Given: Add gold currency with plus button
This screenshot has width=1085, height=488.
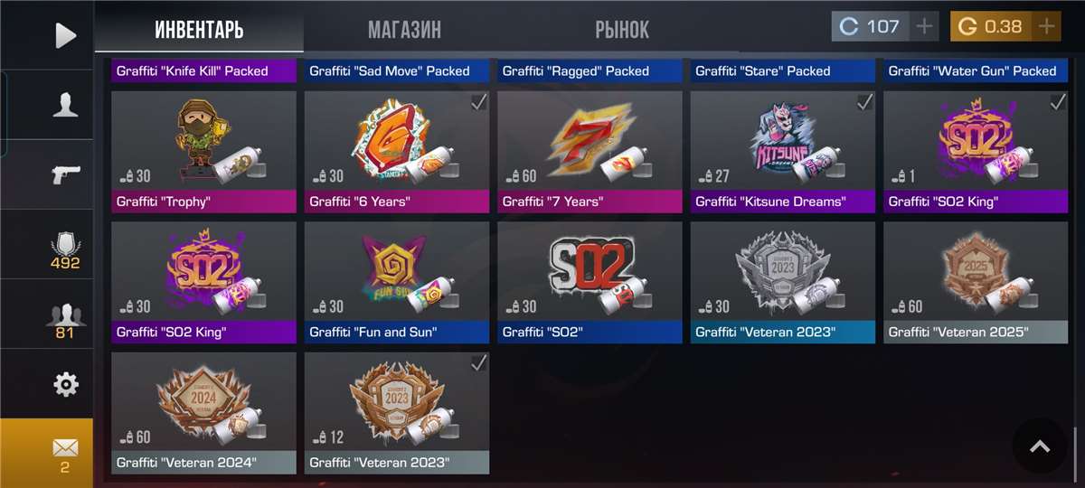Looking at the screenshot, I should pos(1047,26).
